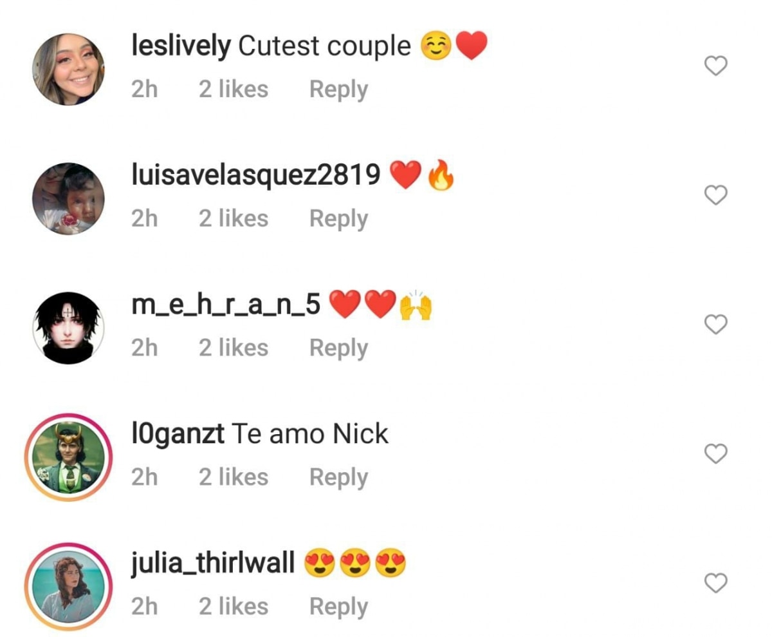
Task: Reply to leslively's comment
Action: click(338, 90)
